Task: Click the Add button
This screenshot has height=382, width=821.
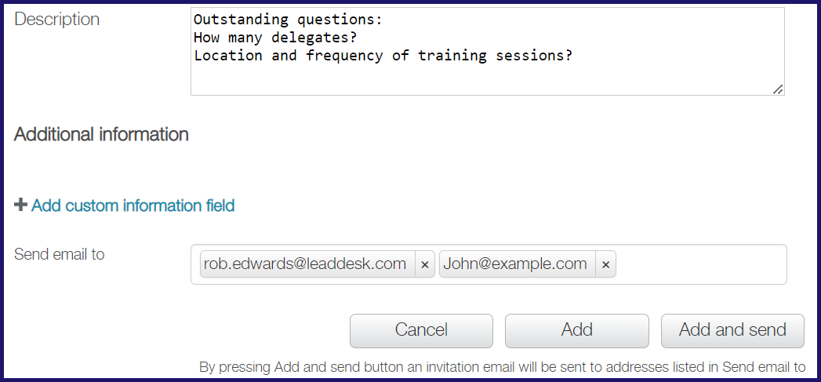Action: click(576, 331)
